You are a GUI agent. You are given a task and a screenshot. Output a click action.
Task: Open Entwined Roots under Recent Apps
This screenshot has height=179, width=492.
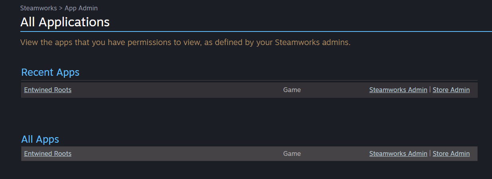point(48,90)
